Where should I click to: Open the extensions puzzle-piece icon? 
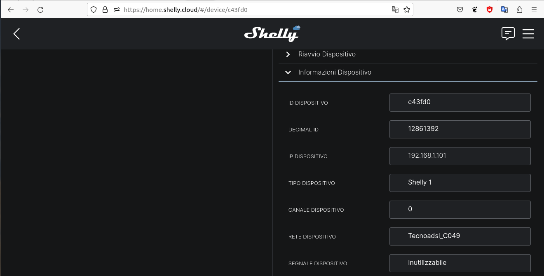pos(519,9)
